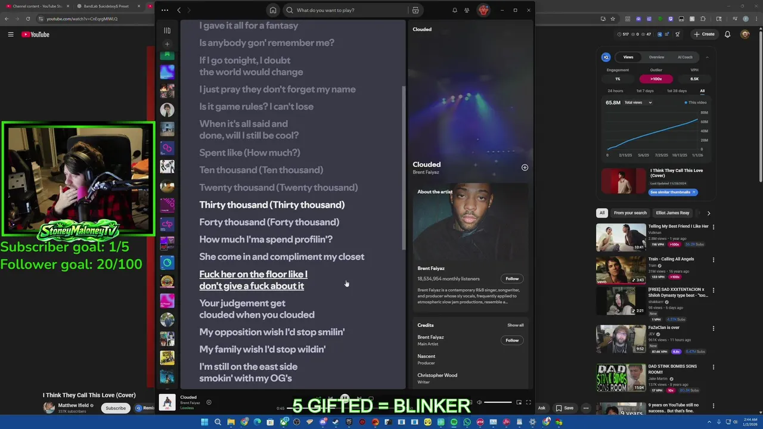Open Spotify profile avatar menu
Viewport: 763px width, 429px height.
(x=483, y=10)
